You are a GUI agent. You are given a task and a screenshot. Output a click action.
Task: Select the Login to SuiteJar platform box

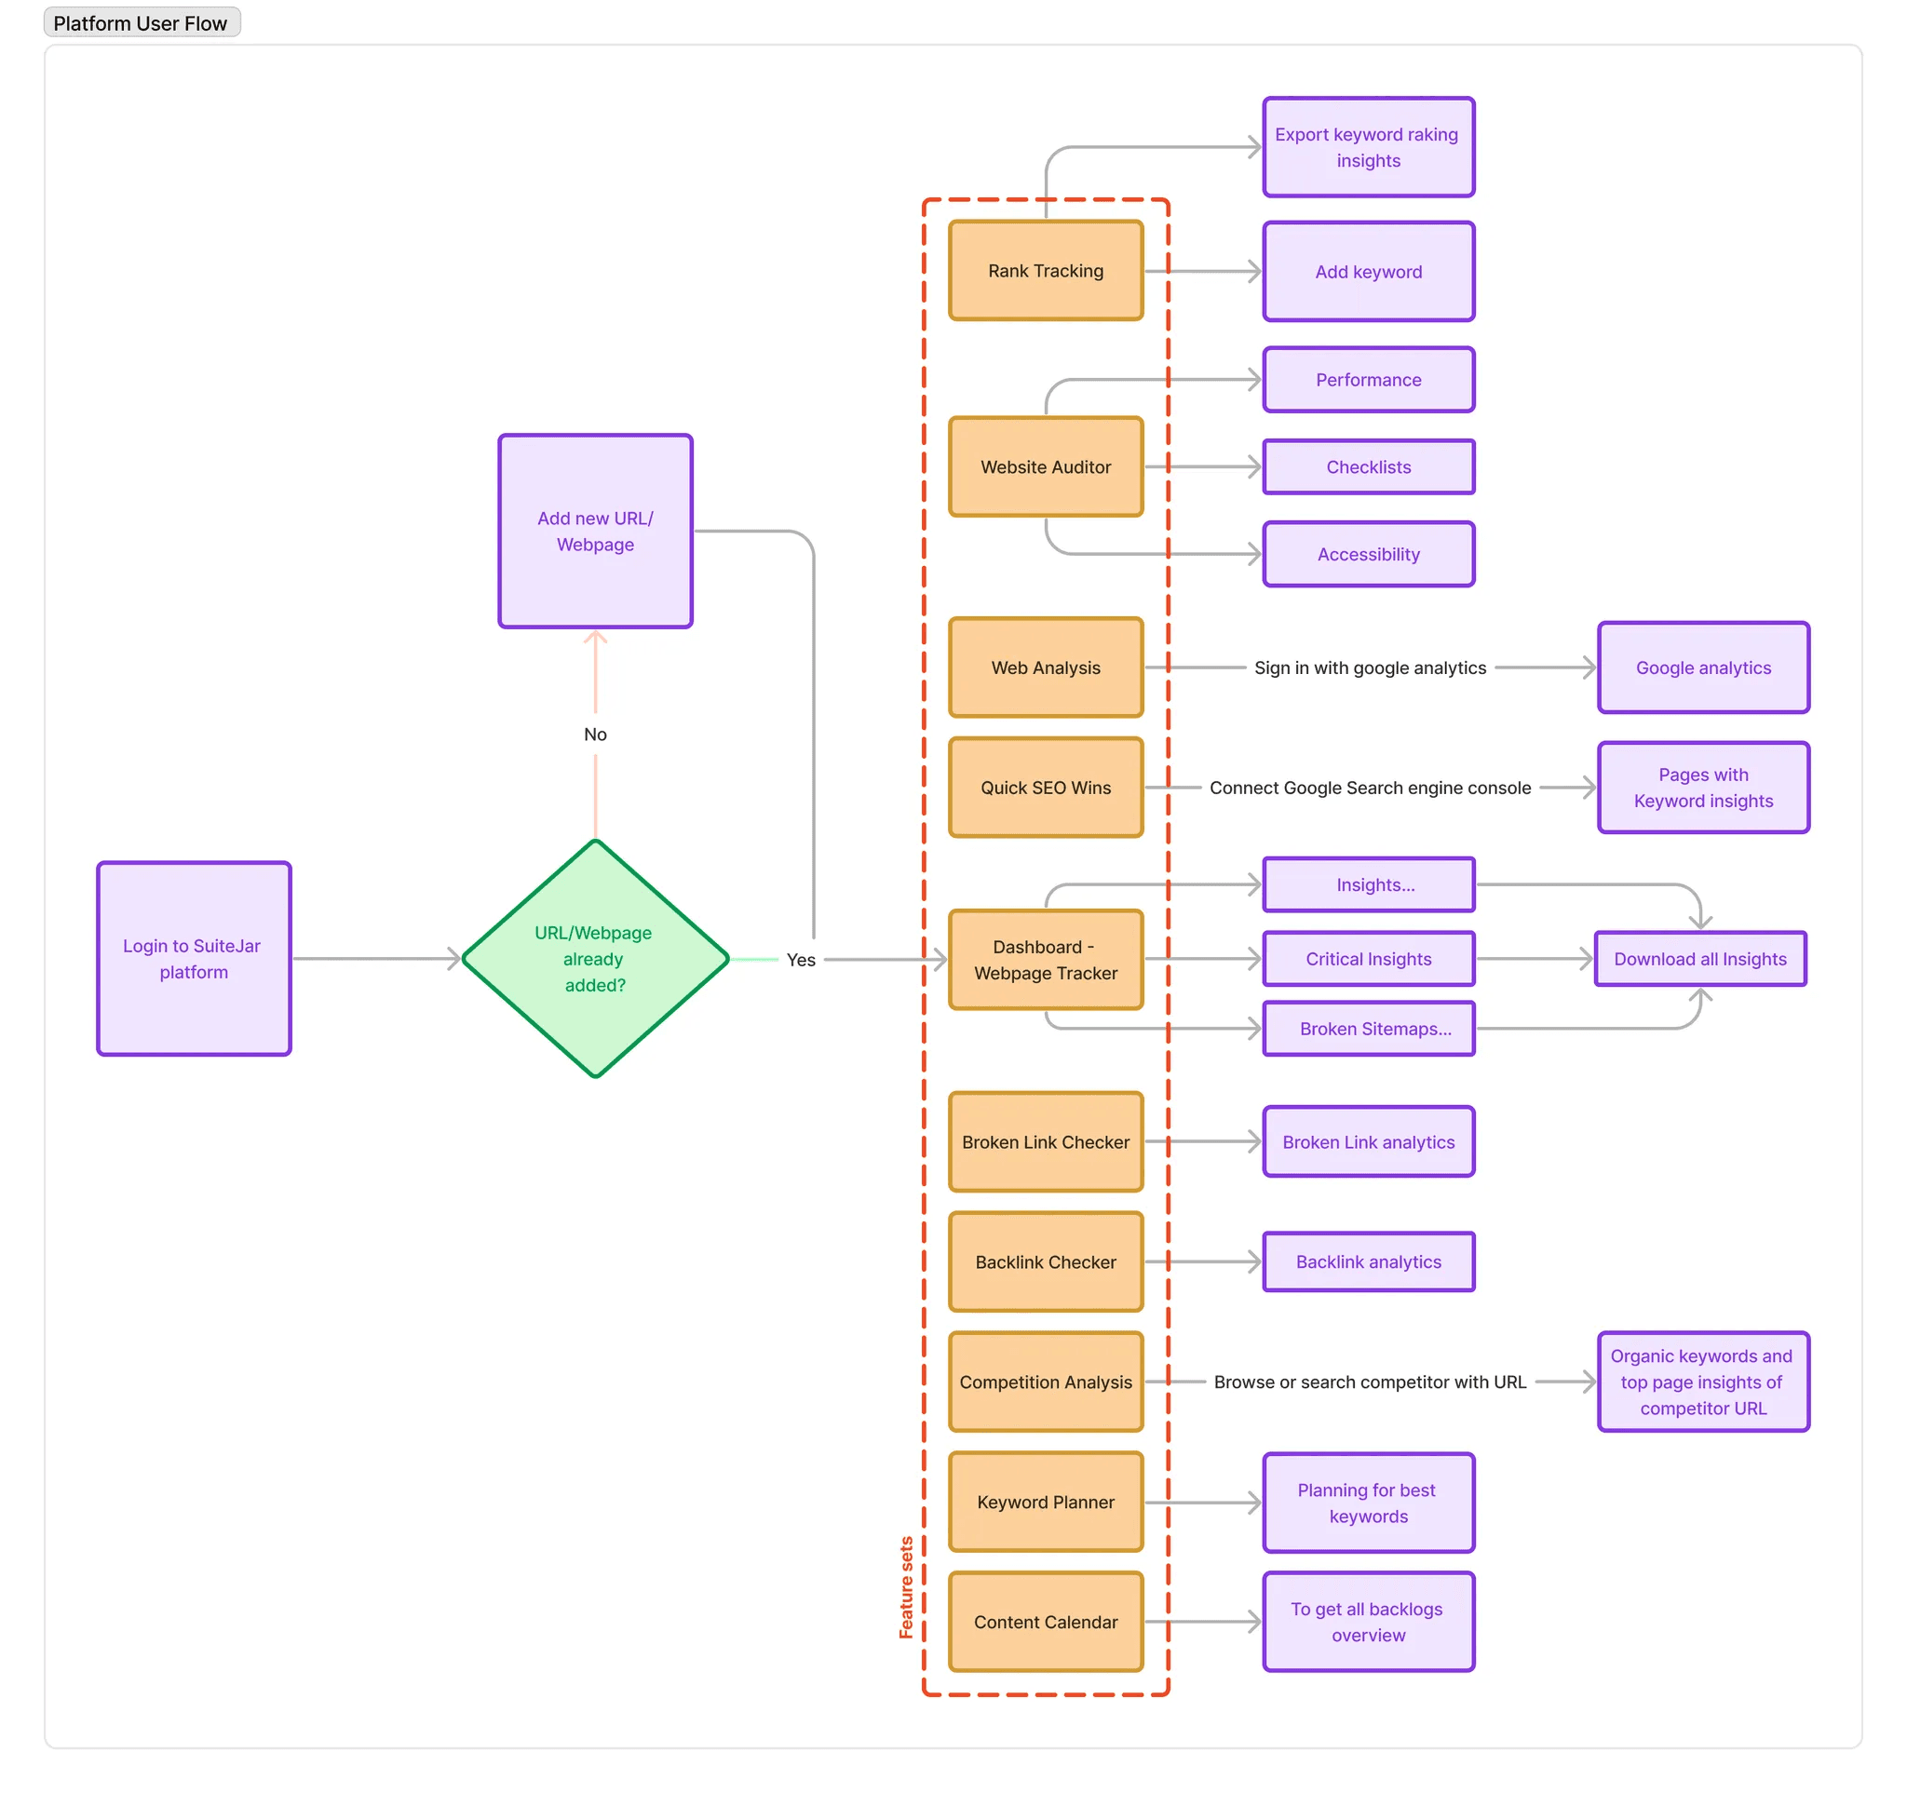pyautogui.click(x=194, y=958)
